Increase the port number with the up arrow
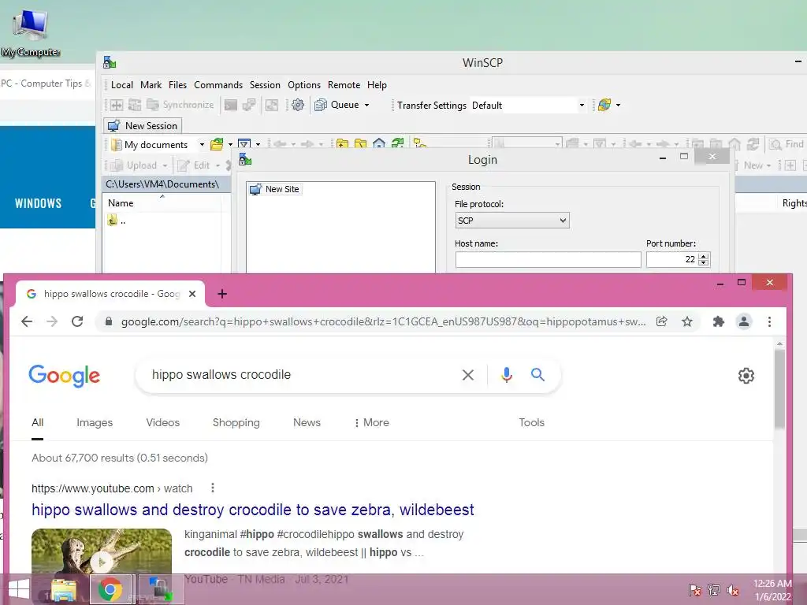The image size is (807, 605). 704,256
